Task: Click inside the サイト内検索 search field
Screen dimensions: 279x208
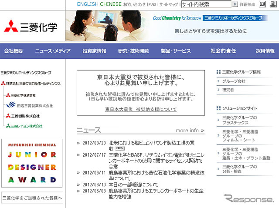Action: [206, 4]
